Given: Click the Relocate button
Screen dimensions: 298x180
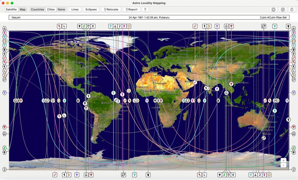Looking at the screenshot, I should 111,9.
